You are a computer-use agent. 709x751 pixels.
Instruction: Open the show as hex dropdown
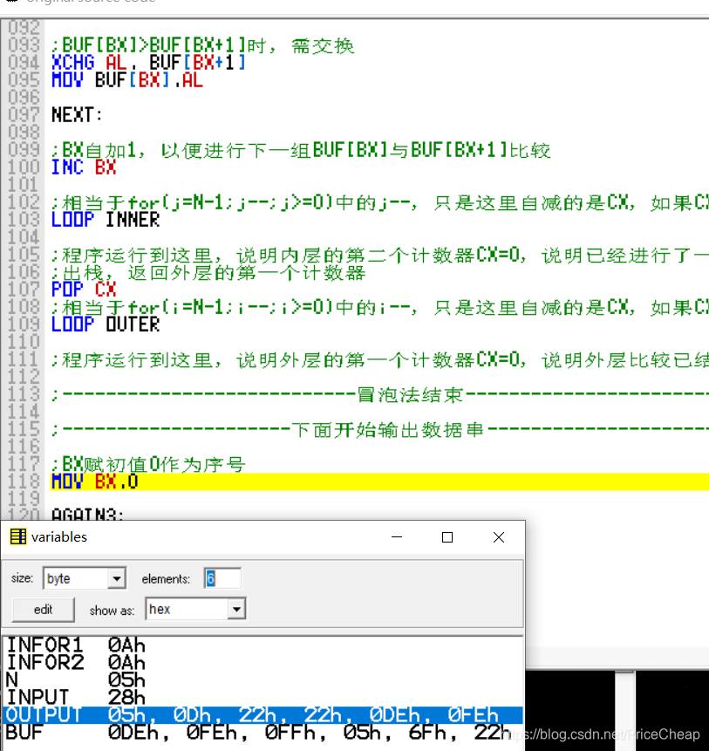point(236,609)
